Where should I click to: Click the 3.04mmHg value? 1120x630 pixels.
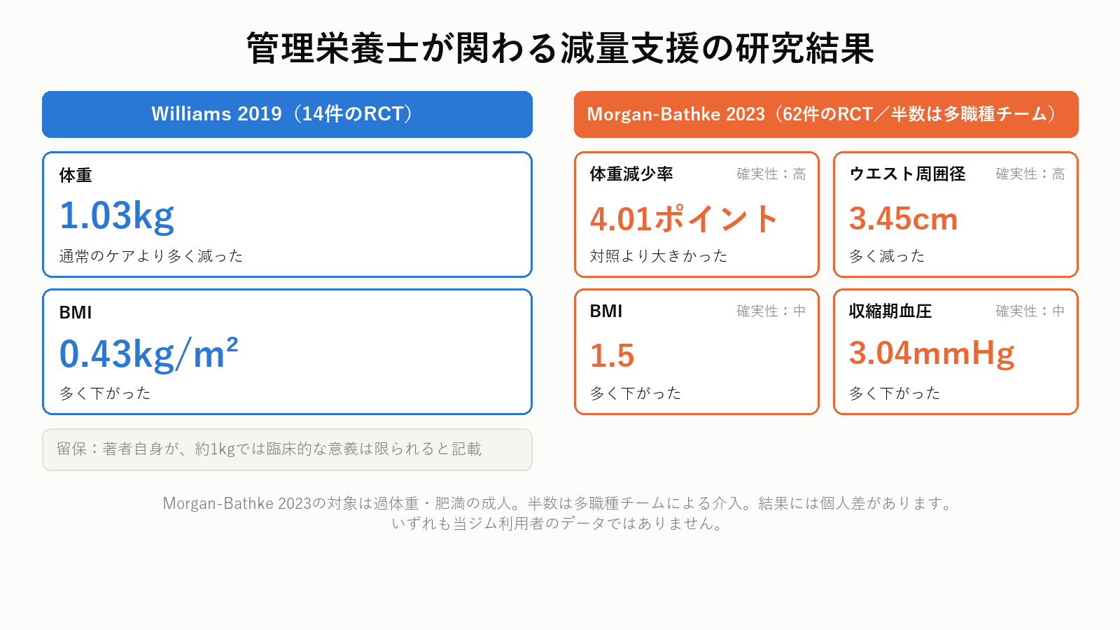[932, 353]
